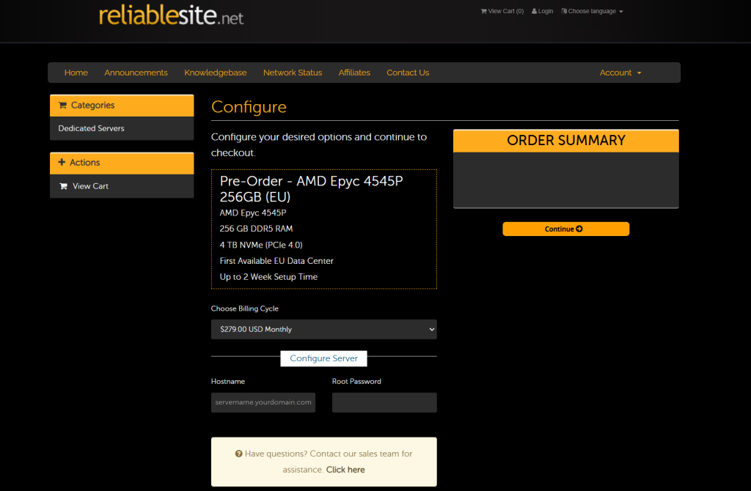Click the Actions plus icon
The image size is (751, 491).
click(x=62, y=163)
